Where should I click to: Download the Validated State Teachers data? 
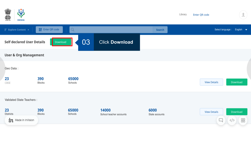pos(237,112)
